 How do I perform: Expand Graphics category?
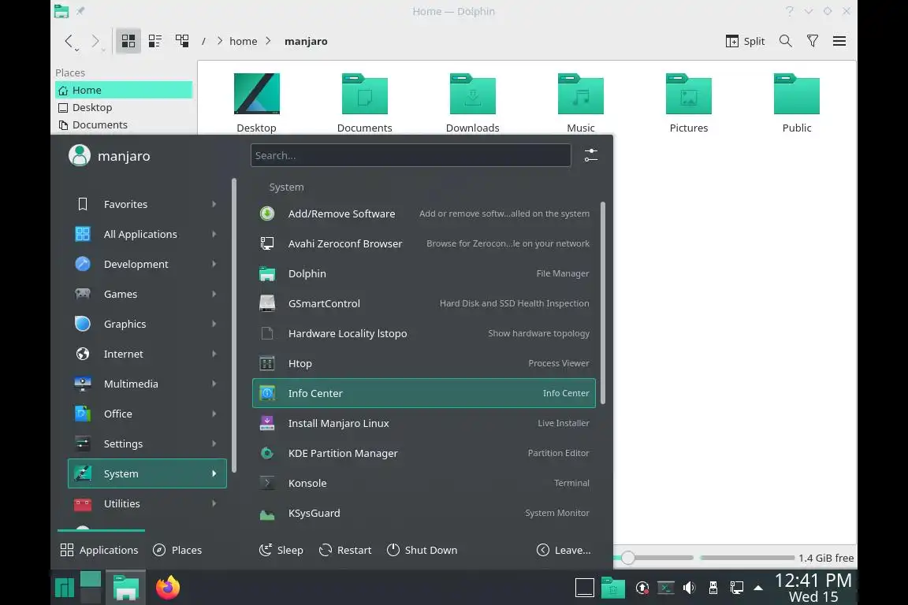pos(147,325)
